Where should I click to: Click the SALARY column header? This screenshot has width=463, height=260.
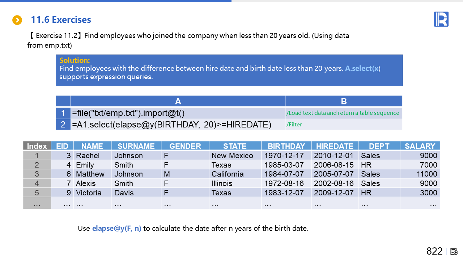tap(420, 146)
